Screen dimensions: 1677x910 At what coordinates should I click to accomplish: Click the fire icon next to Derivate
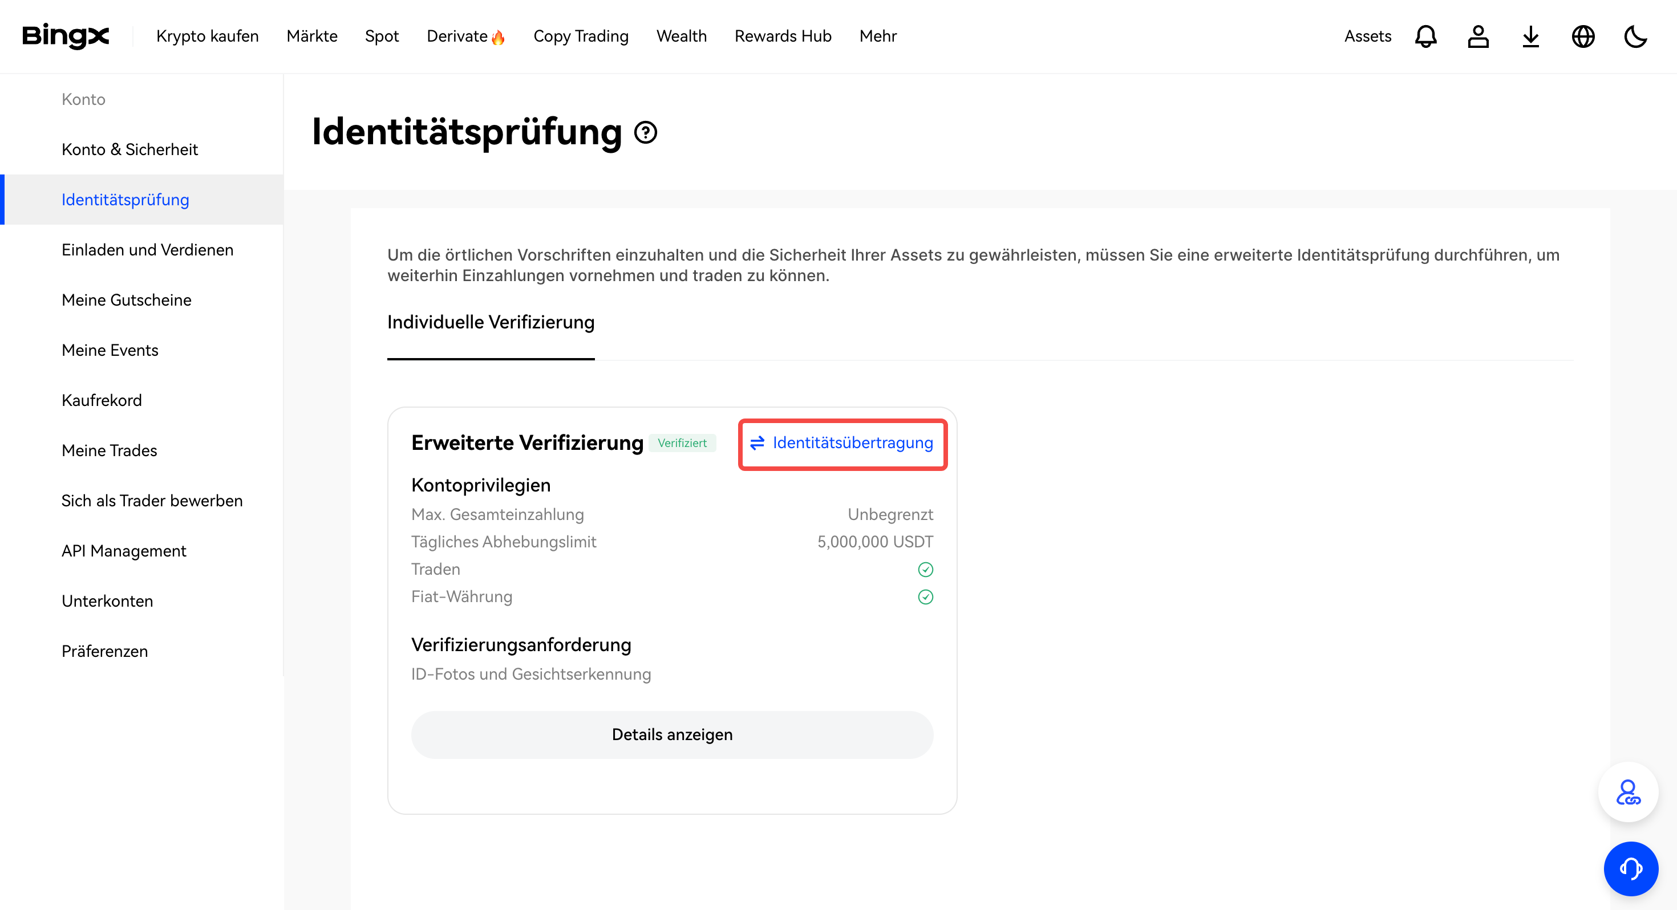pyautogui.click(x=498, y=37)
